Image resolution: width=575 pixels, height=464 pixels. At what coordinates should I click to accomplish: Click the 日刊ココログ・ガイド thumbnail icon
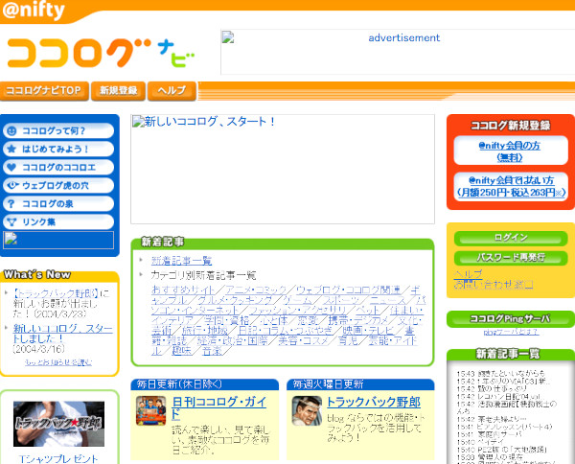[x=150, y=410]
